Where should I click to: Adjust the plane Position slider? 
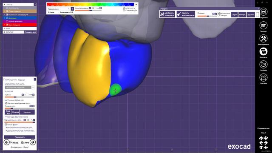pos(207,16)
